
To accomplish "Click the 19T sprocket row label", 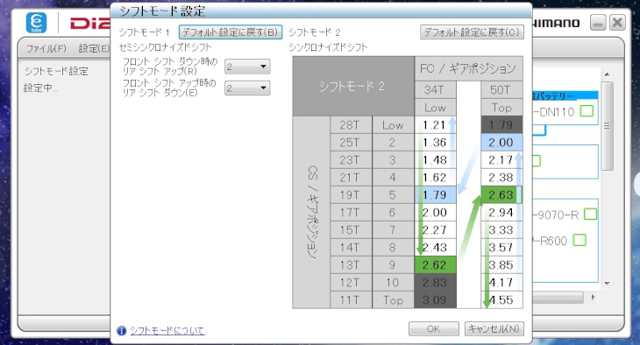I will [351, 195].
